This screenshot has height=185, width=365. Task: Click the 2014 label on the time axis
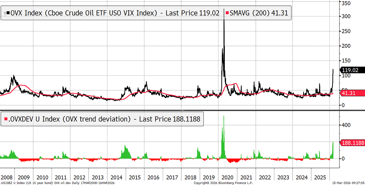click(x=116, y=177)
